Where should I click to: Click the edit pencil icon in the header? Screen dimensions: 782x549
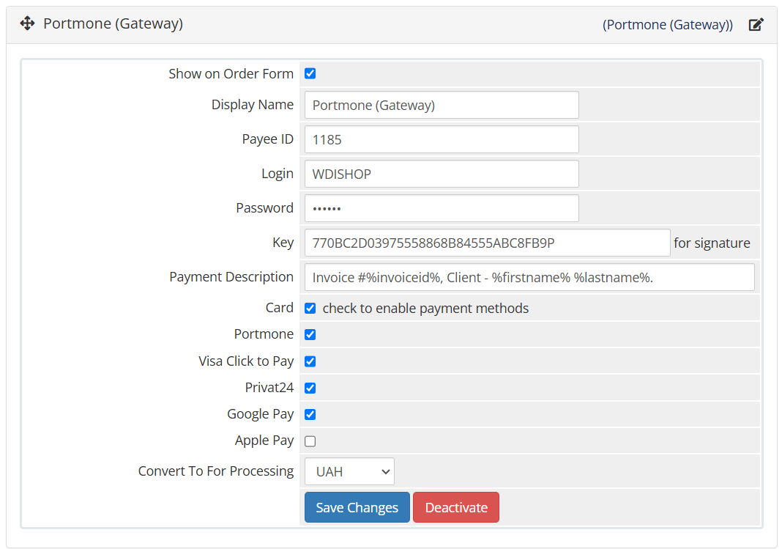[756, 24]
